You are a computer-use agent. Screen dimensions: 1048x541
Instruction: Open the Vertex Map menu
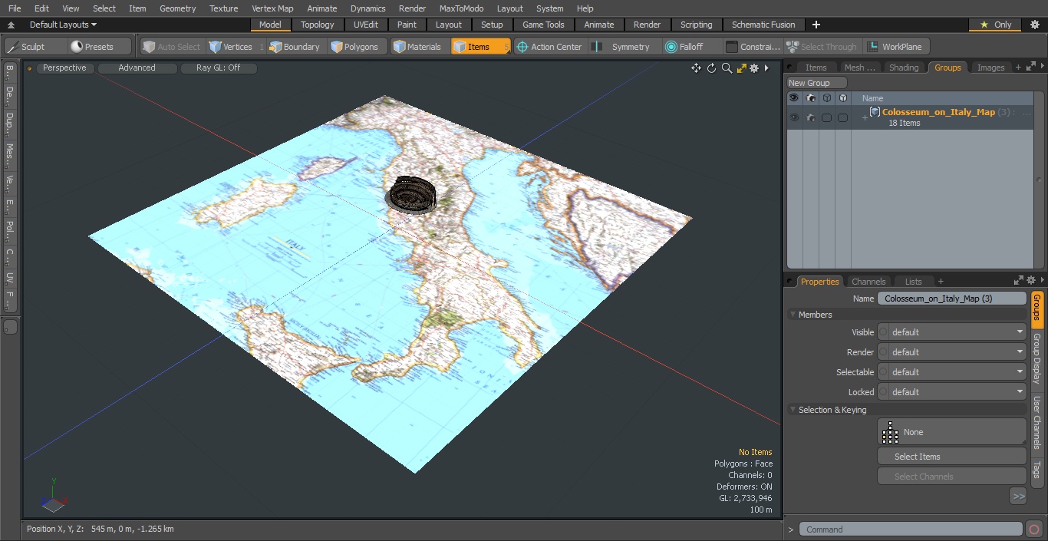pyautogui.click(x=272, y=8)
